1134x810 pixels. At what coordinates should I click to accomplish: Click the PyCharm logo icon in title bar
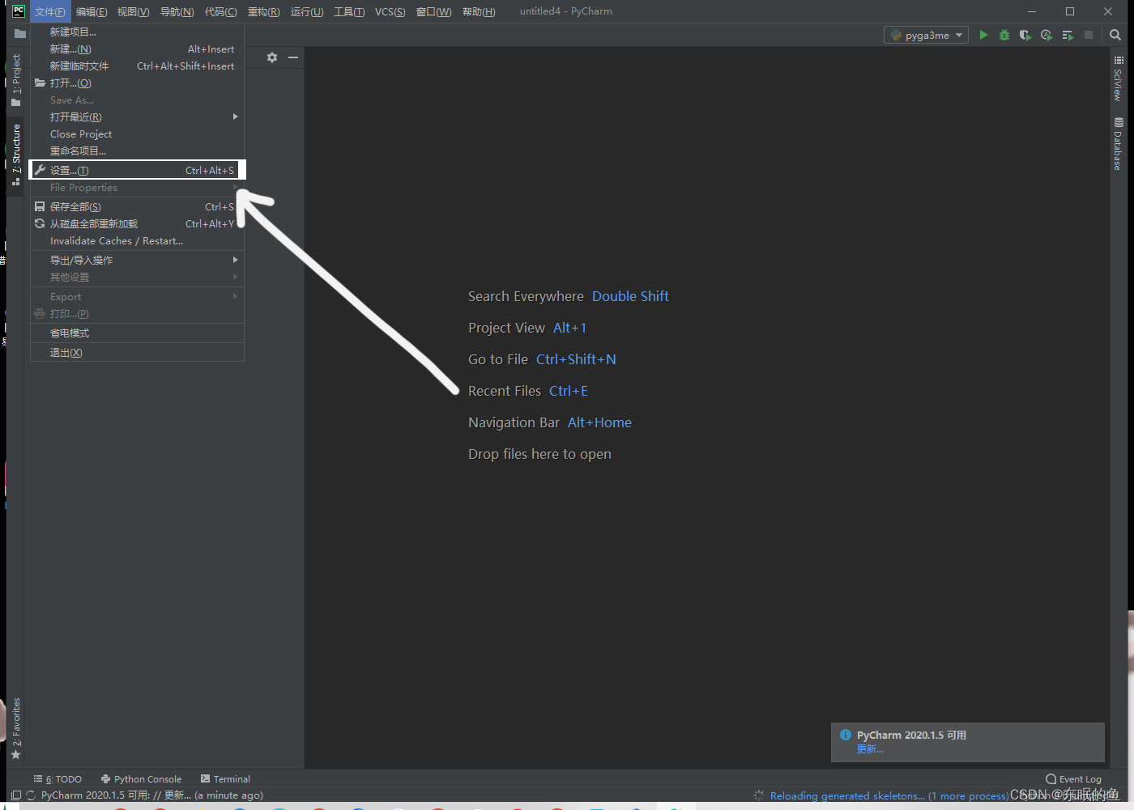18,11
